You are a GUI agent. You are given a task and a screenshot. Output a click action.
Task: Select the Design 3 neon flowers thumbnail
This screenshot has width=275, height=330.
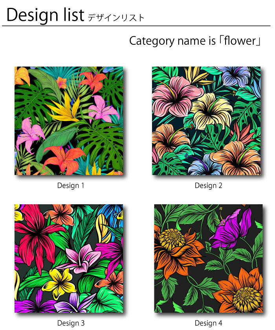(69, 258)
